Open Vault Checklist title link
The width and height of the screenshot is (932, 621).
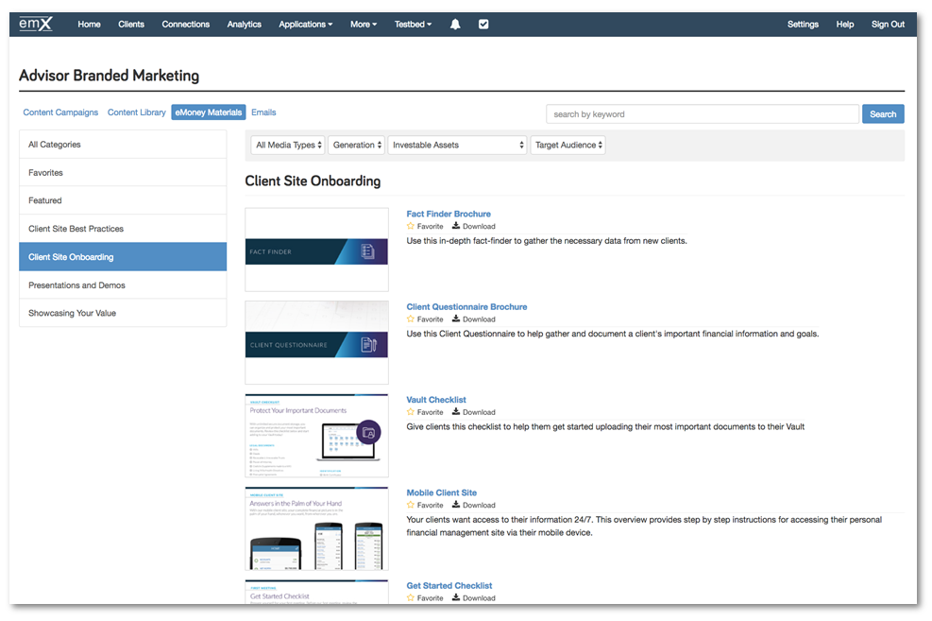pos(436,400)
